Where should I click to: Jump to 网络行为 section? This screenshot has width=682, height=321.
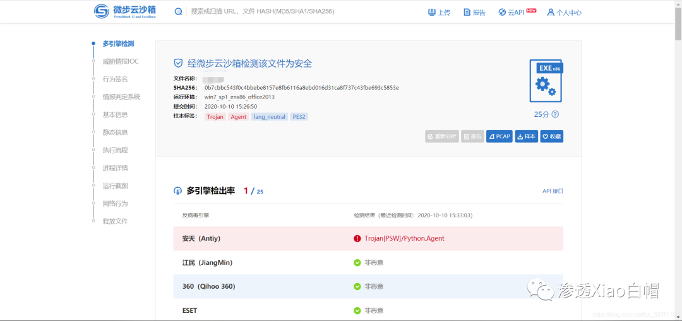pyautogui.click(x=116, y=203)
